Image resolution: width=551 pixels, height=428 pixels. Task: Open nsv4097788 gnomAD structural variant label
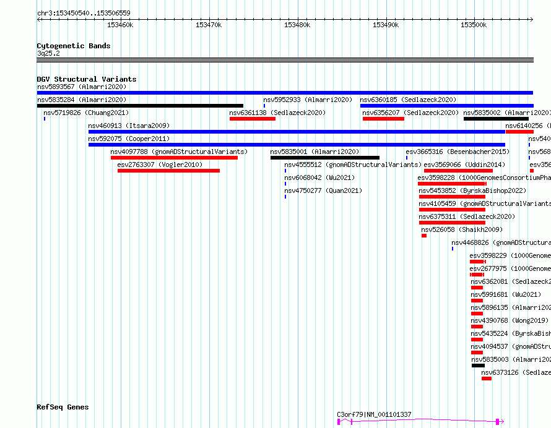pos(179,152)
